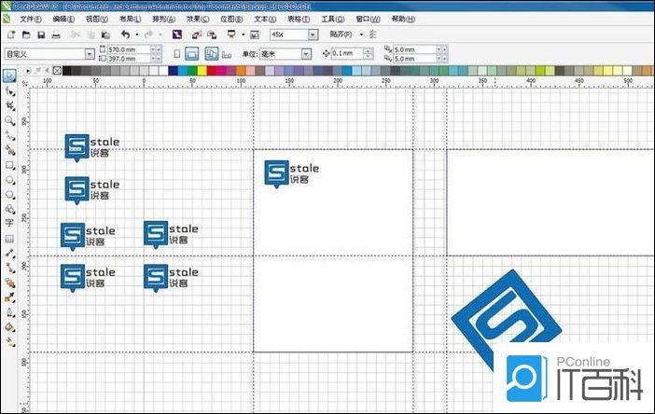Viewport: 655px width, 414px height.
Task: Adjust the page height 397.0 mm spinner
Action: point(156,59)
